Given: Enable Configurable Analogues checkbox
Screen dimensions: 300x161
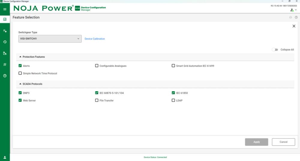Looking at the screenshot, I should point(97,66).
